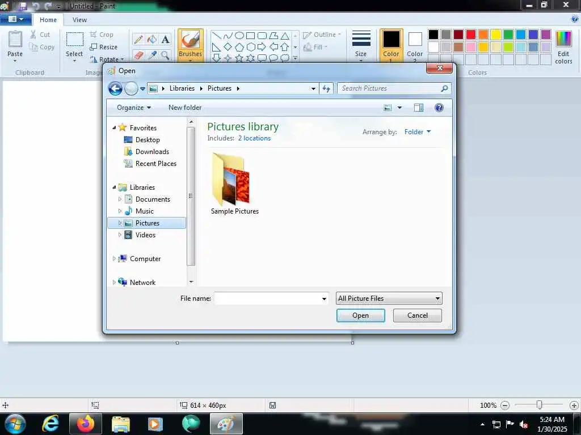Click the Paste clipboard icon
This screenshot has width=581, height=435.
click(15, 40)
